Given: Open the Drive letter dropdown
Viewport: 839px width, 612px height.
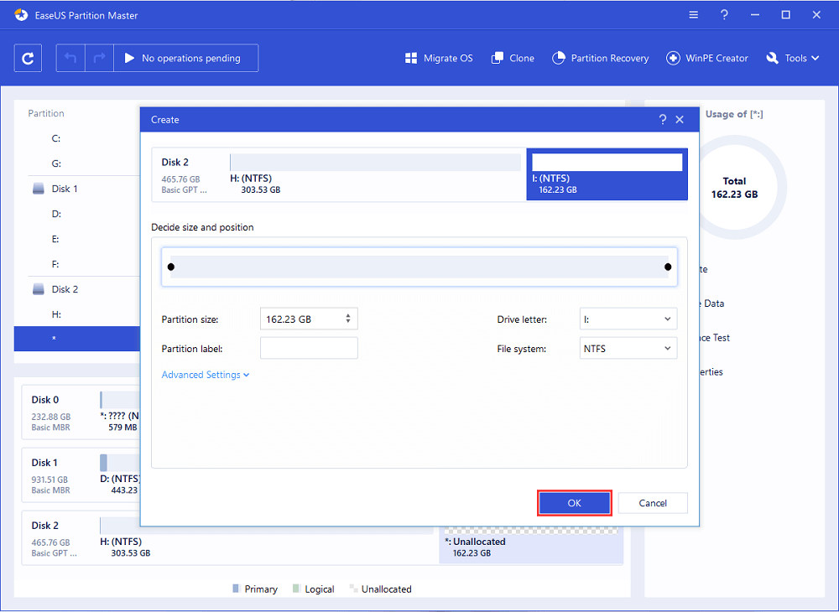Looking at the screenshot, I should (x=628, y=319).
